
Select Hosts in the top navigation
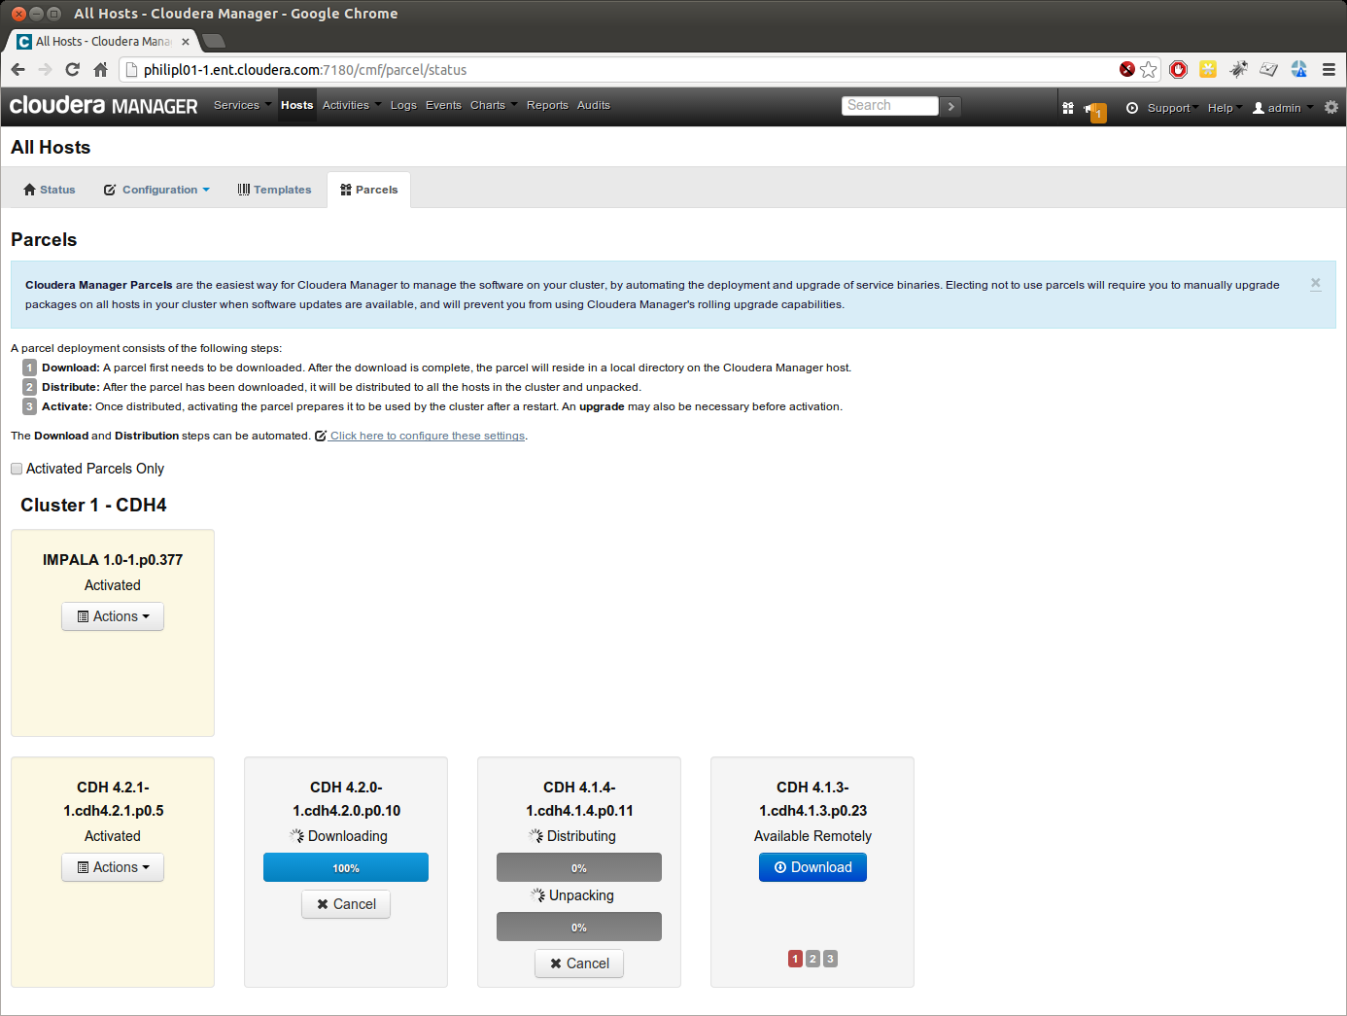[297, 105]
